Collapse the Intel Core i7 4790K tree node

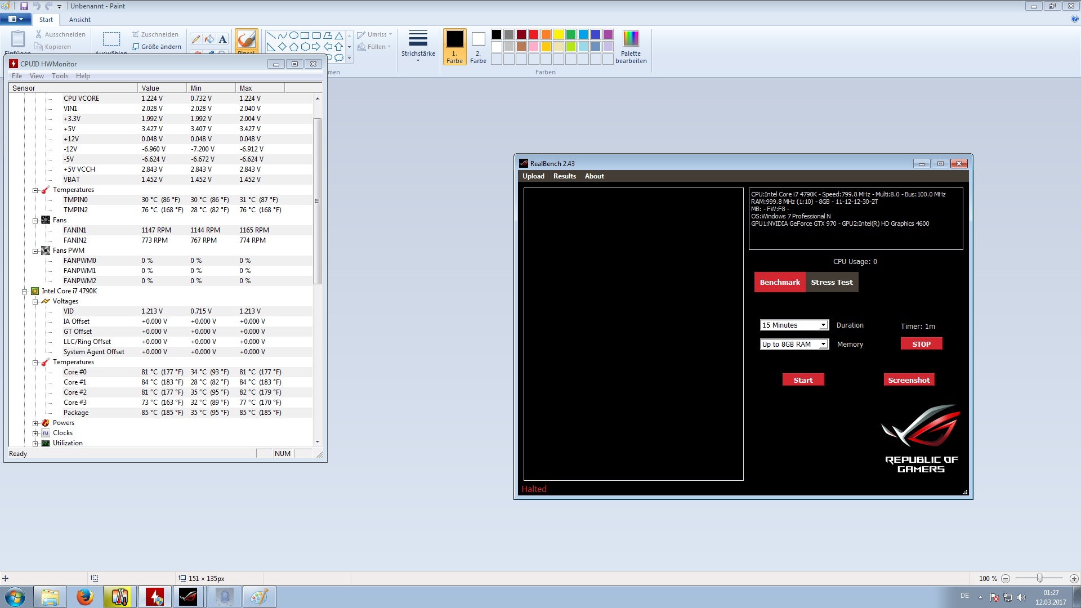tap(24, 292)
